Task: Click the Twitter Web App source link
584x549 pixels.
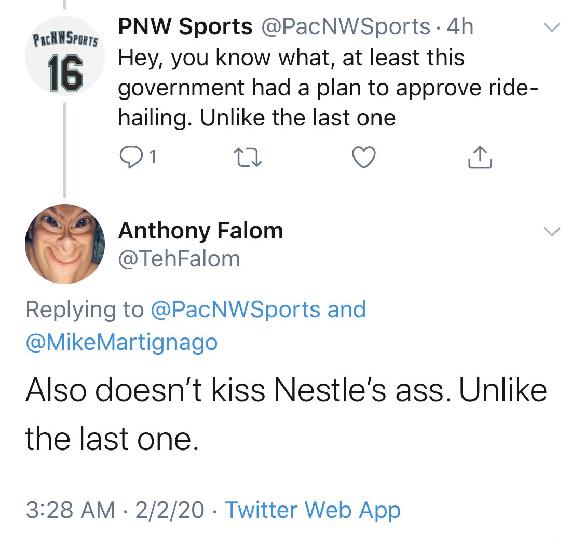Action: [313, 510]
